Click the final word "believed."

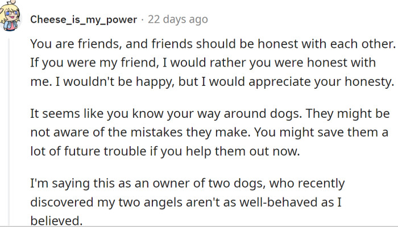pos(56,220)
